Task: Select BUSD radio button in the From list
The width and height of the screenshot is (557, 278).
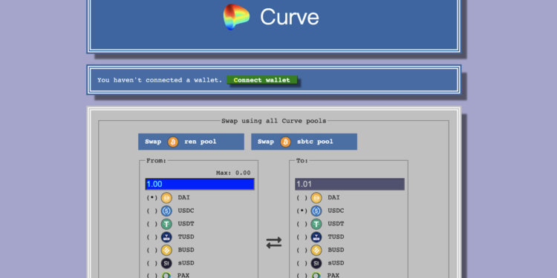Action: coord(152,250)
